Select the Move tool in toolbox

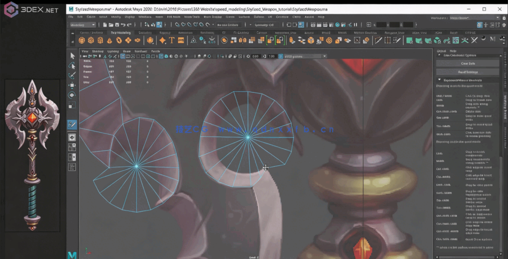click(x=72, y=85)
